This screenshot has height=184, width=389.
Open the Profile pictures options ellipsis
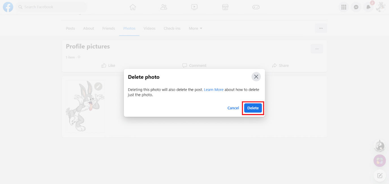pos(317,49)
